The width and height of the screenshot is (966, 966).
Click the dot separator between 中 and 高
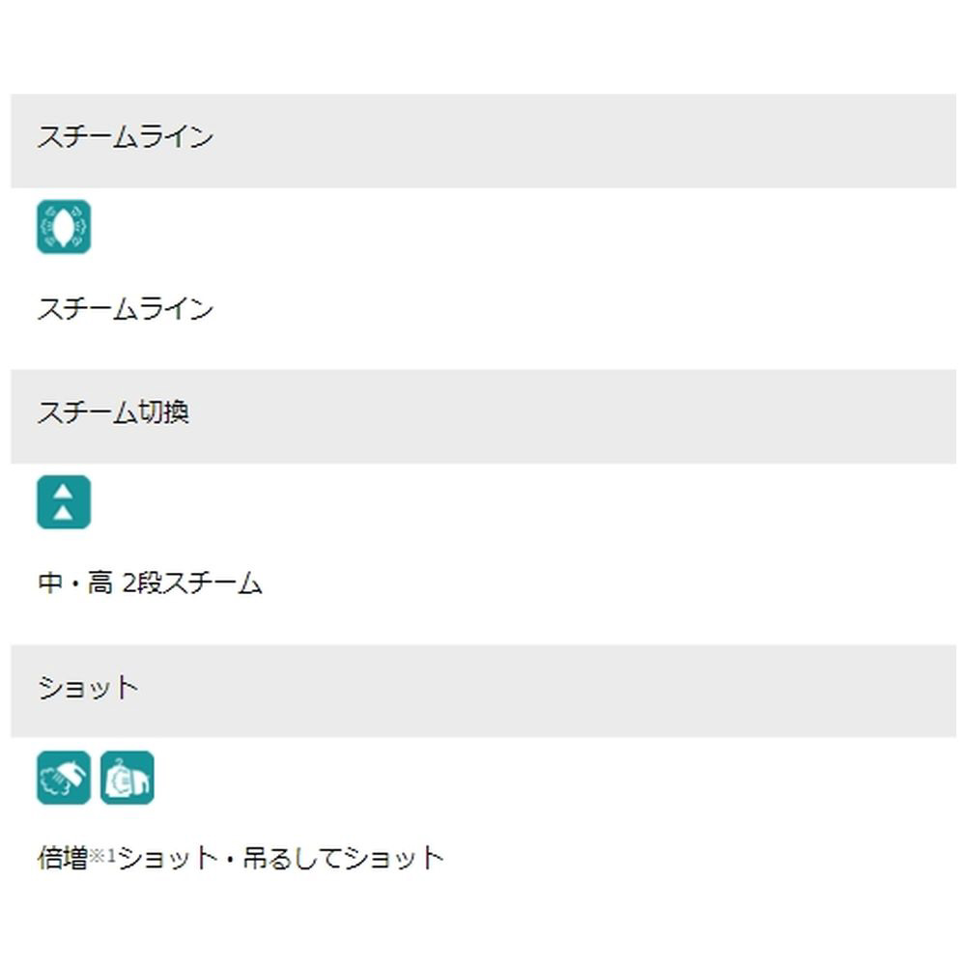pos(75,583)
